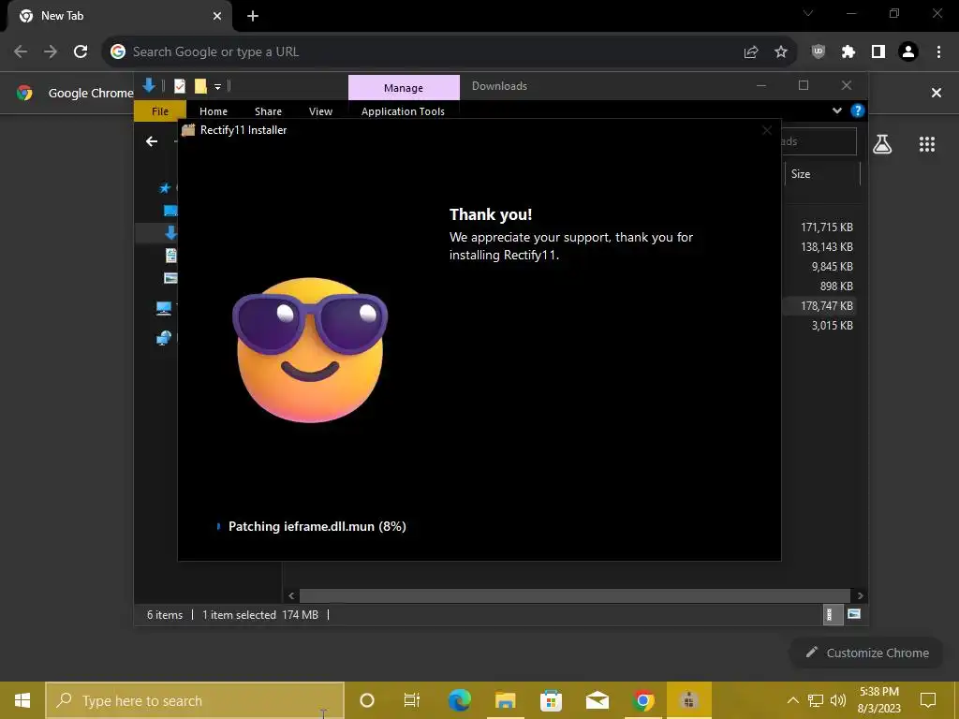Viewport: 959px width, 719px height.
Task: Reload the Chrome page
Action: point(81,51)
